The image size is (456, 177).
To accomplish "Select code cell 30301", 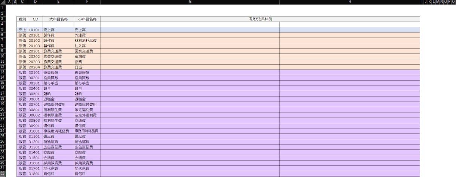I will [x=35, y=83].
